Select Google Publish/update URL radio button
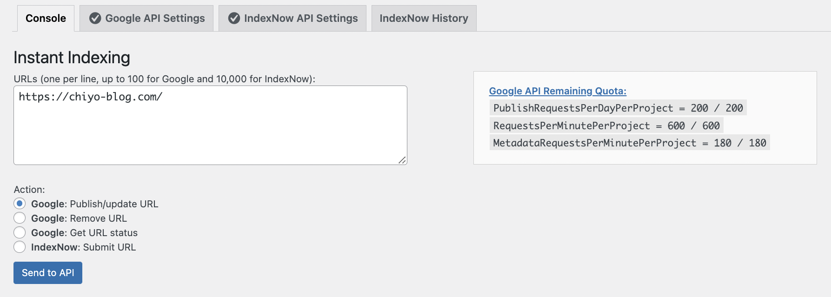The width and height of the screenshot is (831, 297). (x=20, y=204)
